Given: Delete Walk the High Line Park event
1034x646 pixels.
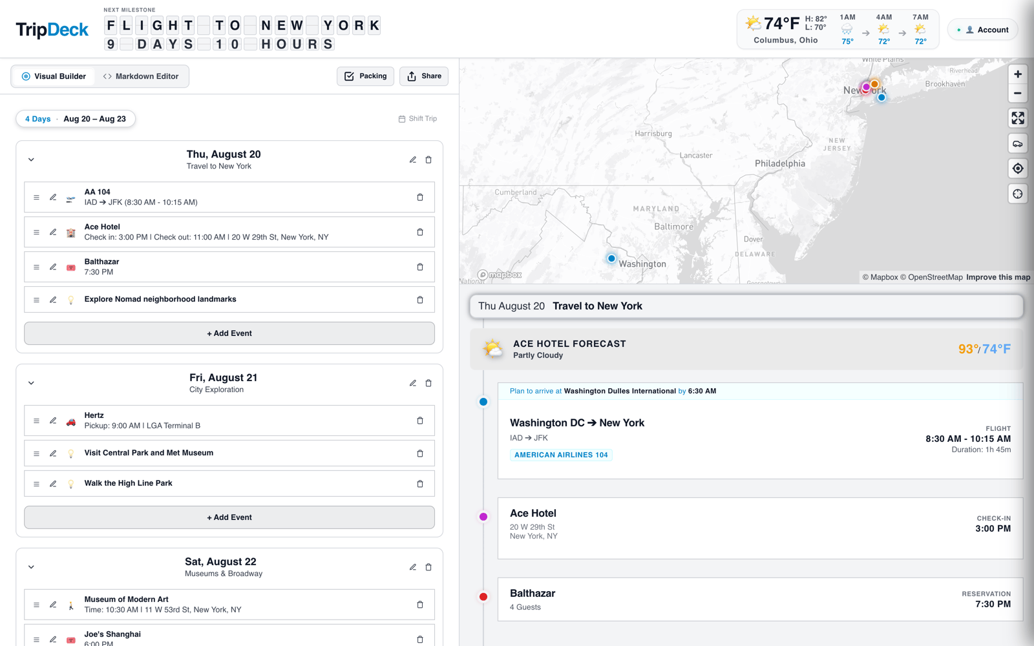Looking at the screenshot, I should (x=420, y=484).
